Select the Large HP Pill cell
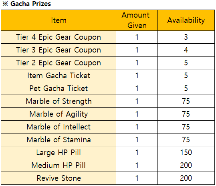 (x=59, y=152)
